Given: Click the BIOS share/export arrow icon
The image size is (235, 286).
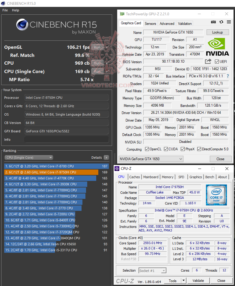Looking at the screenshot, I should click(208, 61).
